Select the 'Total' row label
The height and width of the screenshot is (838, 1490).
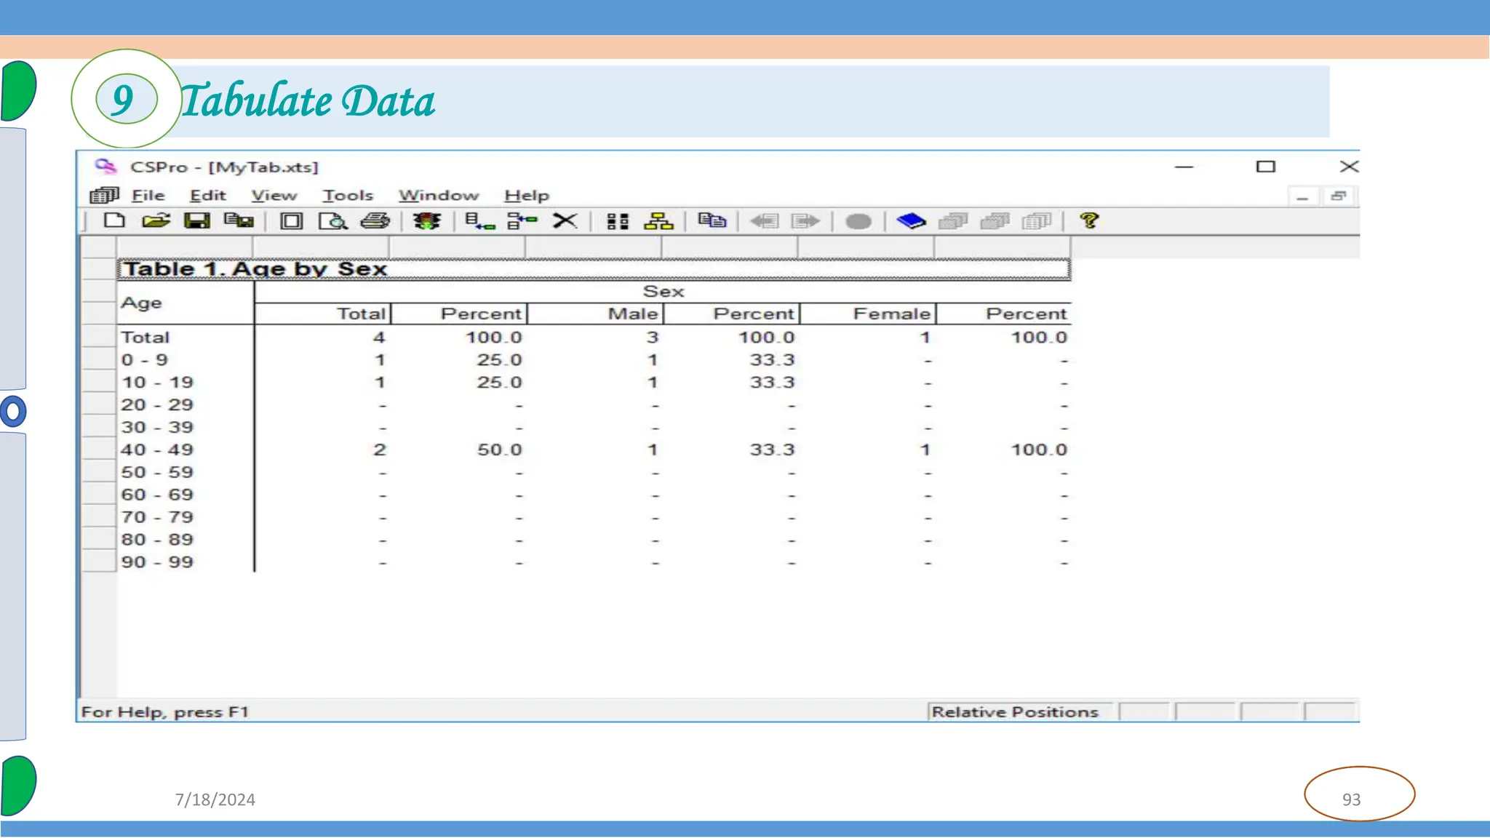(x=146, y=338)
